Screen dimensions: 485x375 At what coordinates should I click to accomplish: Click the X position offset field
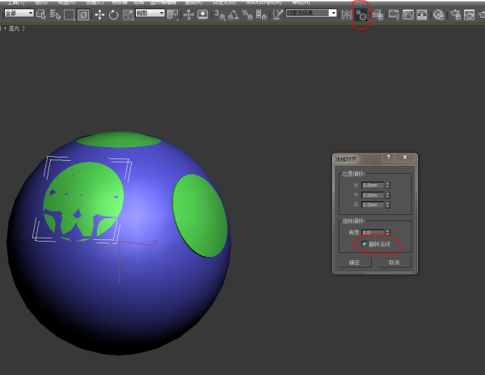[x=373, y=185]
